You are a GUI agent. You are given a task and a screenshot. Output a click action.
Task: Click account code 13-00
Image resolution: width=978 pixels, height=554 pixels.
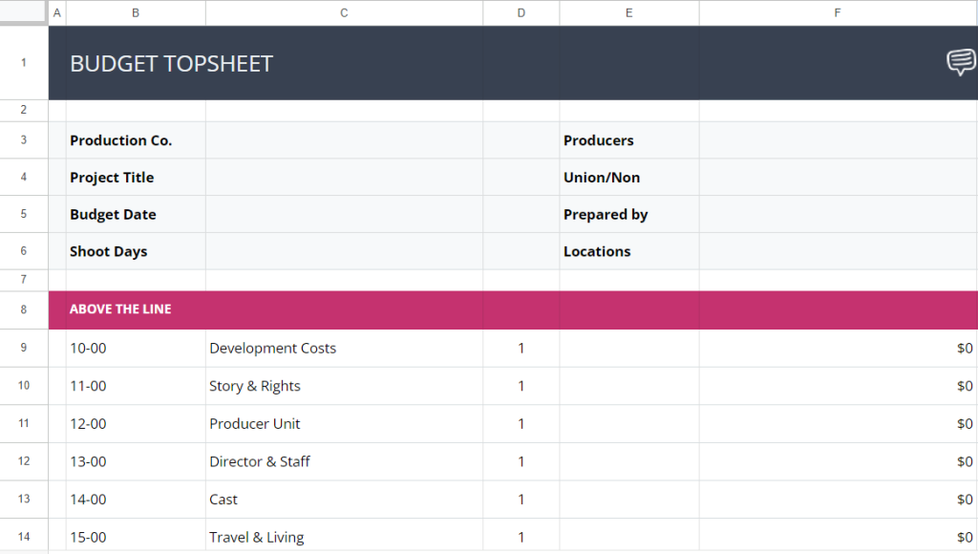pyautogui.click(x=136, y=461)
